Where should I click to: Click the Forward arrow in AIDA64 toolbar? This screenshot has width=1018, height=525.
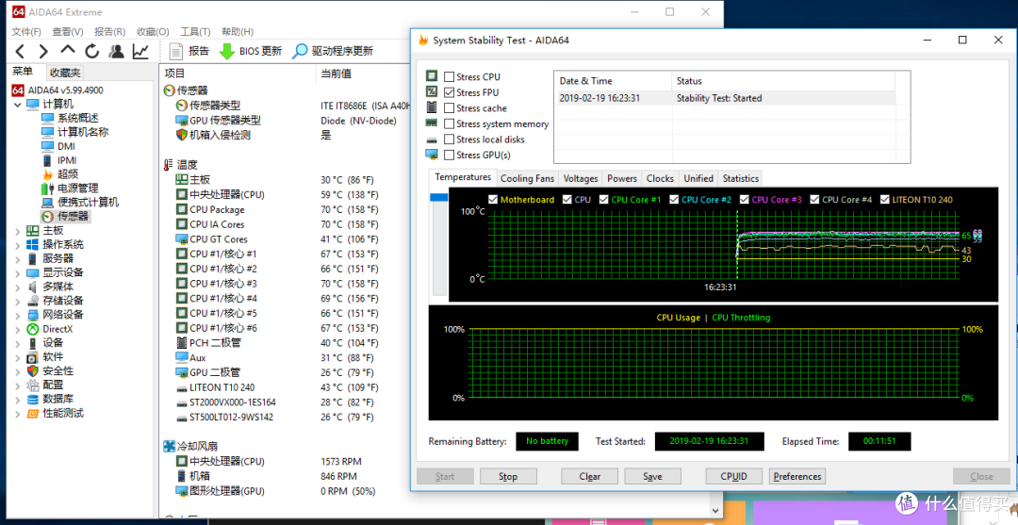[42, 51]
